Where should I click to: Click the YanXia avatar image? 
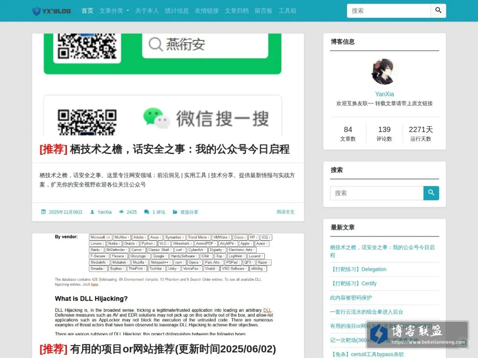click(x=384, y=72)
